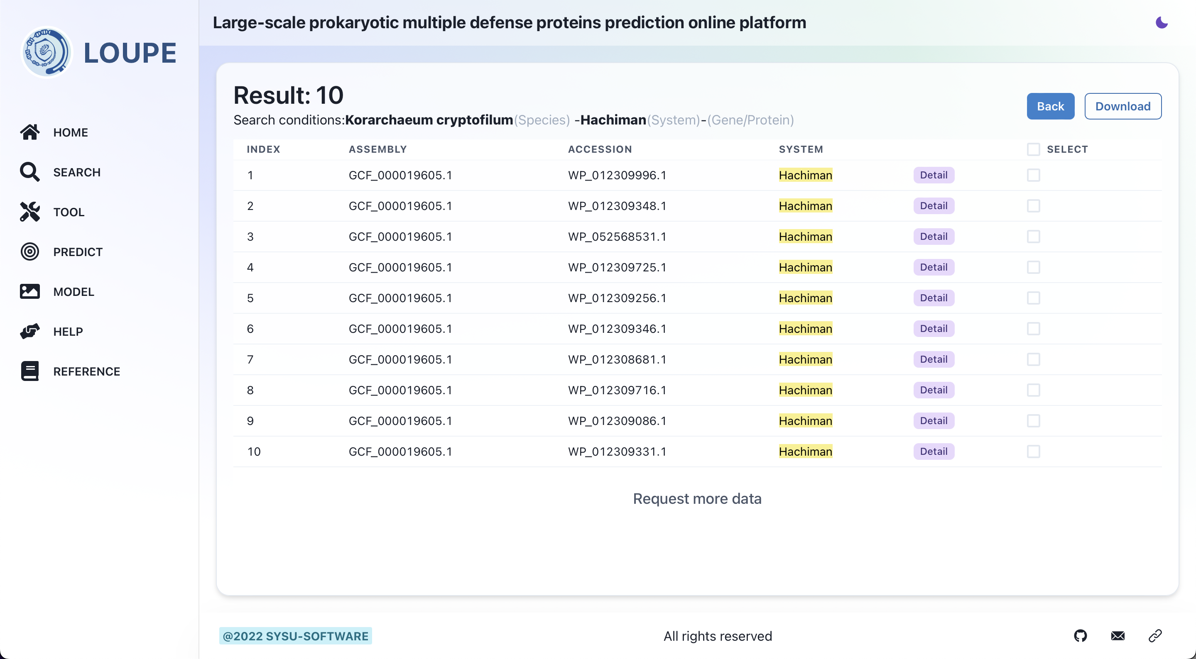The height and width of the screenshot is (659, 1196).
Task: Navigate to PREDICT
Action: (x=78, y=252)
